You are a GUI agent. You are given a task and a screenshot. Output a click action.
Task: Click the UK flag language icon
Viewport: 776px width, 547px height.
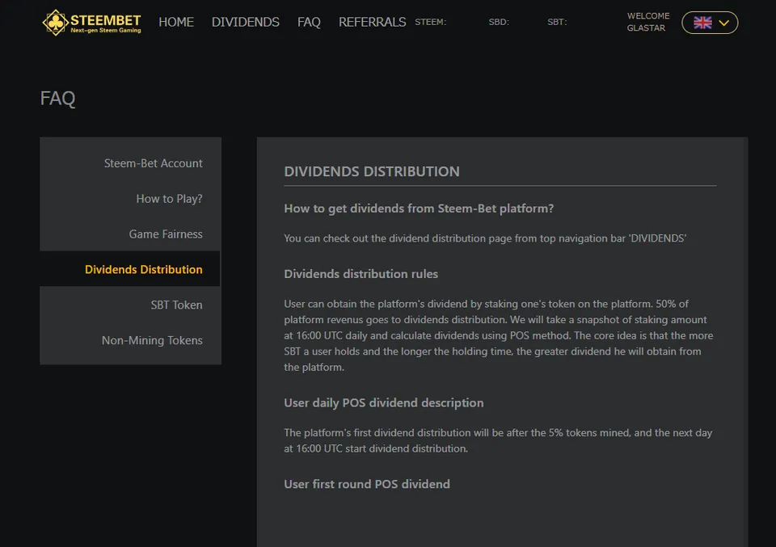point(702,23)
